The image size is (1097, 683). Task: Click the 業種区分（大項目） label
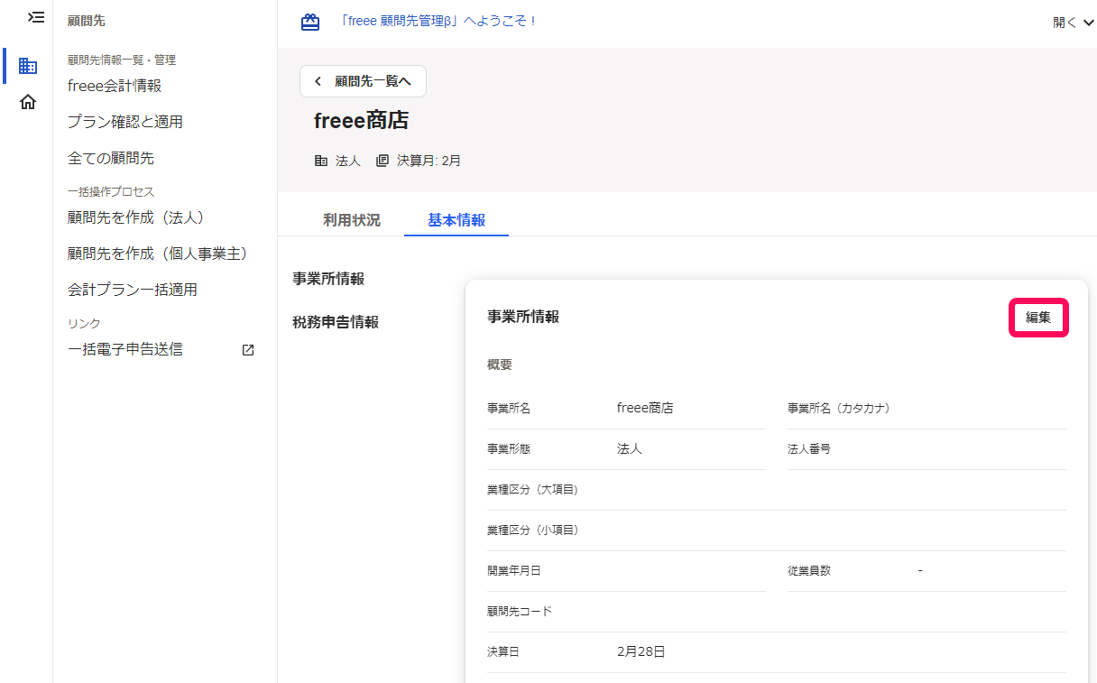532,489
